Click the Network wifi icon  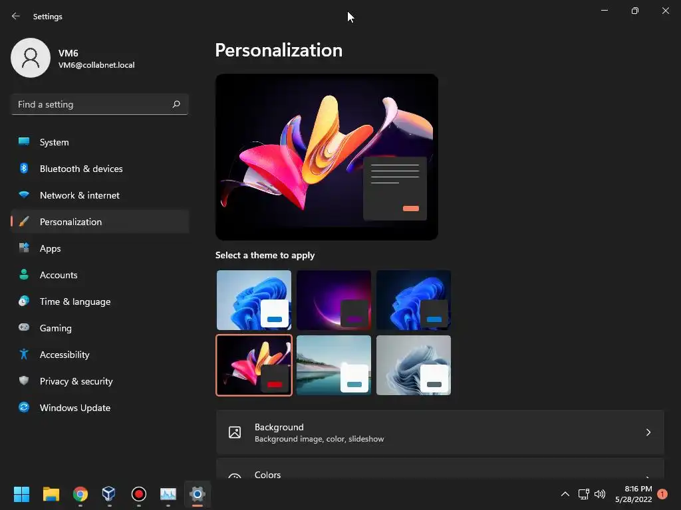click(x=24, y=195)
